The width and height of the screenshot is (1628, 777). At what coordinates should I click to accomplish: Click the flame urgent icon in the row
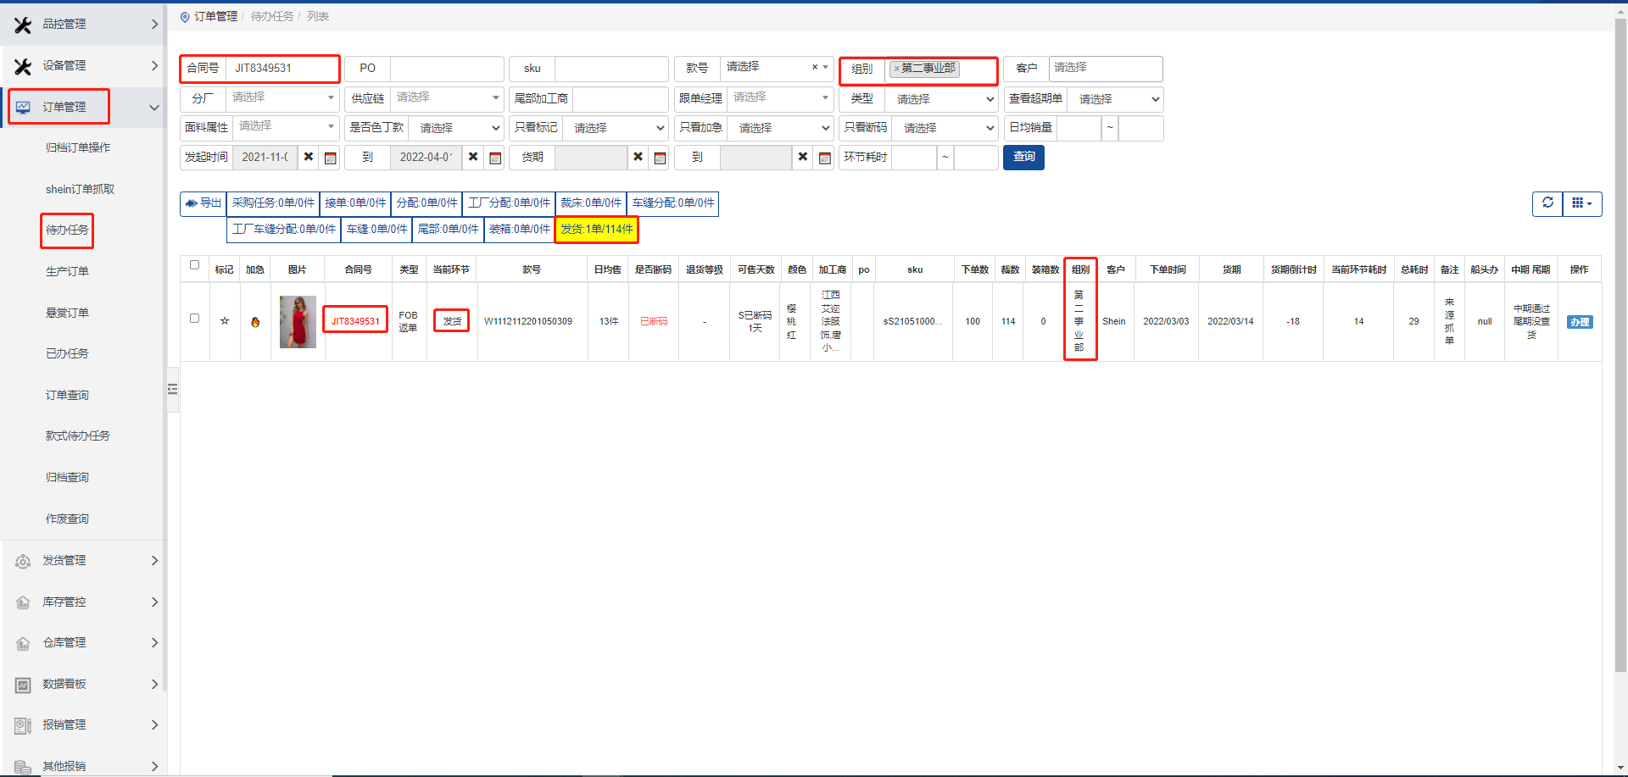pos(255,322)
